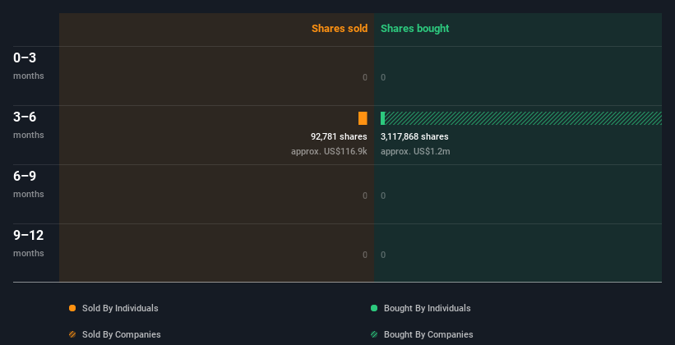Click the Shares sold column header

340,29
